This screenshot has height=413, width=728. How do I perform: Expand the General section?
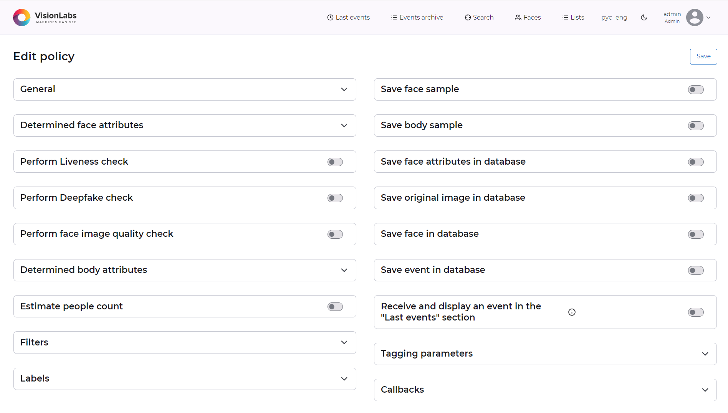[344, 89]
